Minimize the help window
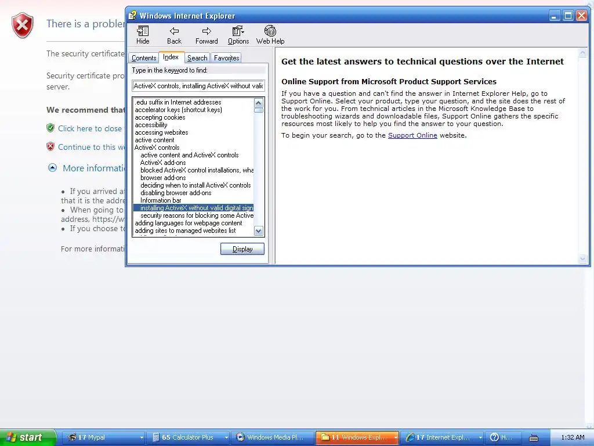The width and height of the screenshot is (594, 446). coord(555,16)
